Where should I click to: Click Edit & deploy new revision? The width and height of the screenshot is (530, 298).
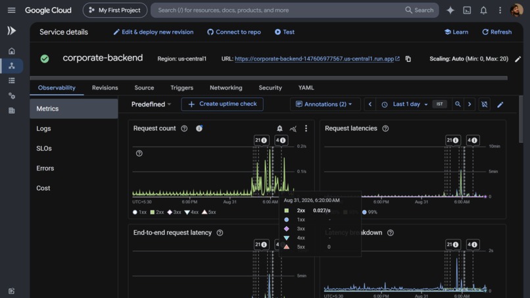153,32
